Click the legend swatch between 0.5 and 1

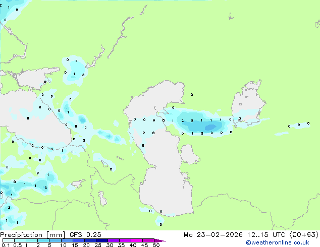coord(20,240)
